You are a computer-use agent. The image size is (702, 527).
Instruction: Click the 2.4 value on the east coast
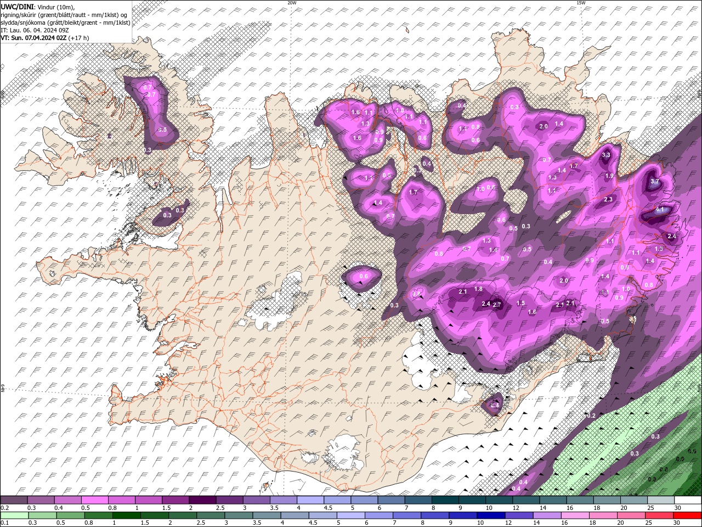tap(672, 236)
